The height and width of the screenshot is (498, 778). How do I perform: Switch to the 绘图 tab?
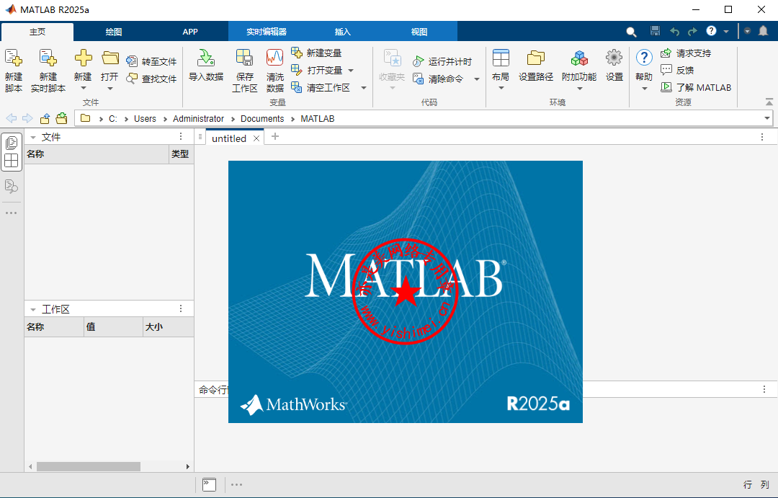pyautogui.click(x=114, y=32)
